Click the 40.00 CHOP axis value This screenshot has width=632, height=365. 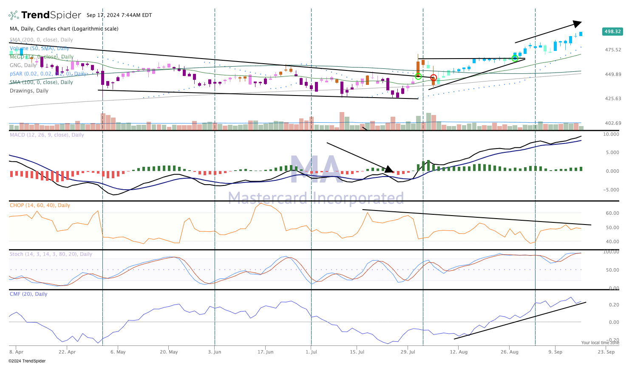(x=612, y=241)
